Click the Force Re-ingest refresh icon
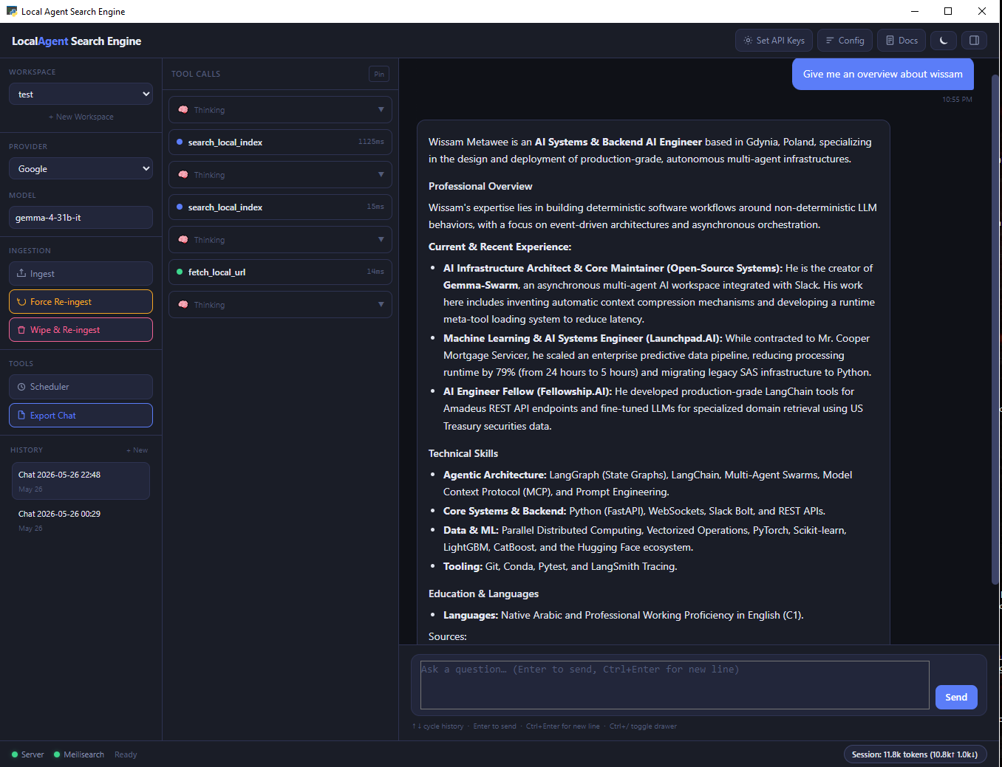 [x=21, y=302]
